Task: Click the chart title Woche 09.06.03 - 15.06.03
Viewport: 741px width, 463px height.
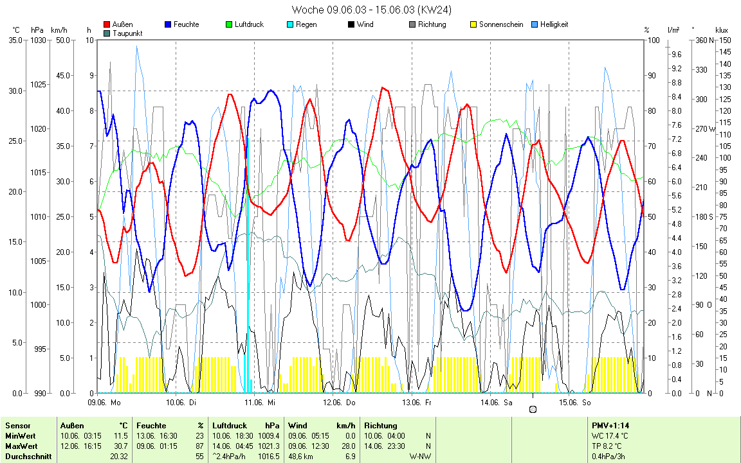Action: tap(371, 10)
